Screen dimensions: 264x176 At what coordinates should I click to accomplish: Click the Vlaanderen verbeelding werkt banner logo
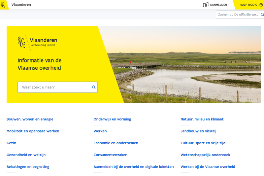coord(38,42)
